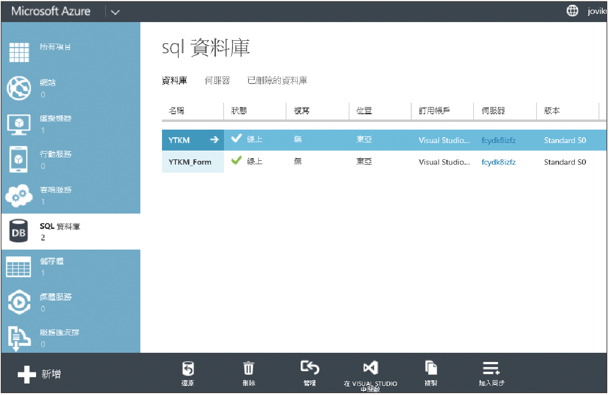Viewport: 609px width, 395px height.
Task: Click the account name in header
Action: pyautogui.click(x=597, y=12)
